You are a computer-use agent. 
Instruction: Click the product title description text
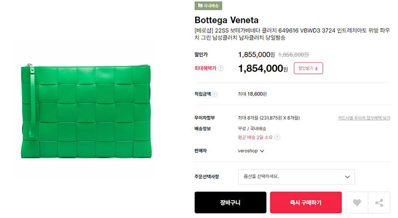[x=292, y=34]
